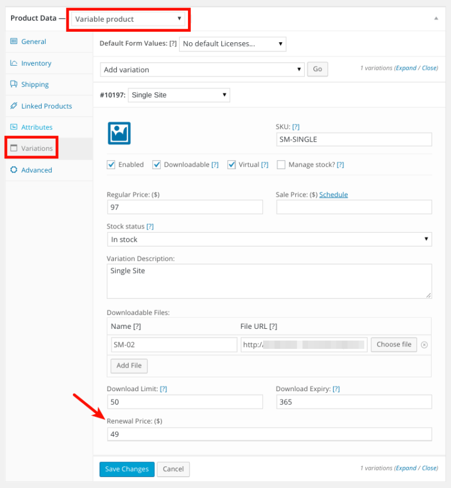This screenshot has height=488, width=451.
Task: Open the Inventory tab
Action: (x=36, y=63)
